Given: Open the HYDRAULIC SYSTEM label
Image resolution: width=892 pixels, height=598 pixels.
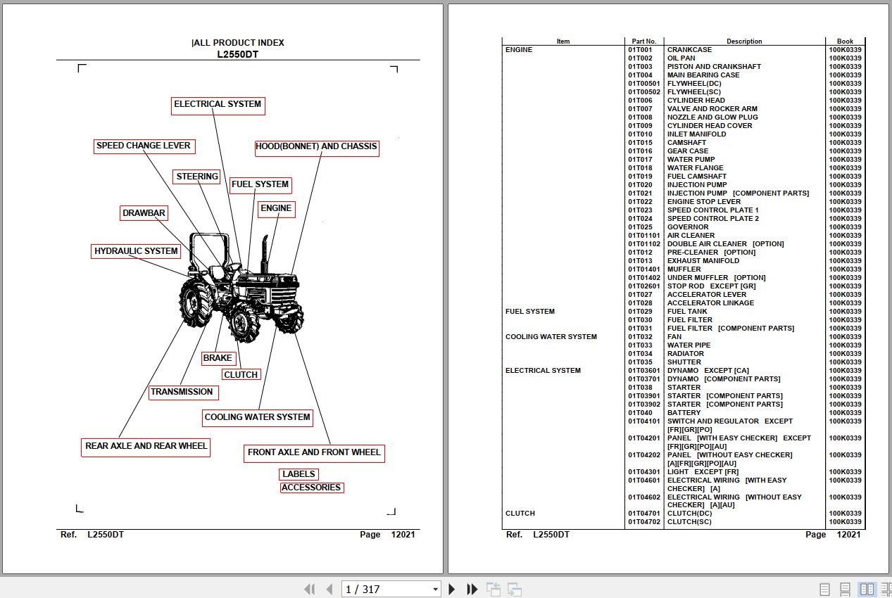Looking at the screenshot, I should (137, 251).
